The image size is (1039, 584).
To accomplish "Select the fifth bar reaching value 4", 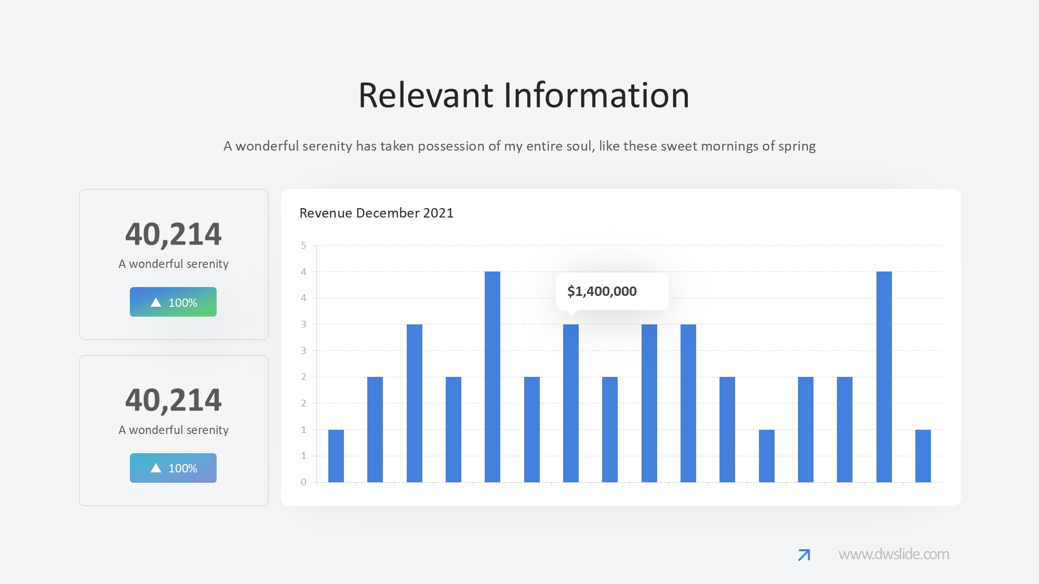I will coord(492,376).
